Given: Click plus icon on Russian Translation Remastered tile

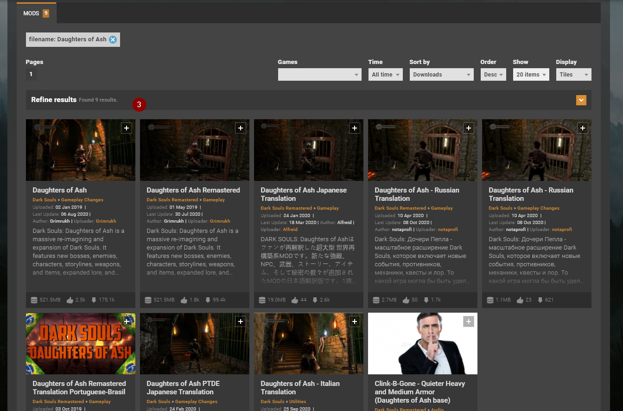Looking at the screenshot, I should [x=469, y=128].
